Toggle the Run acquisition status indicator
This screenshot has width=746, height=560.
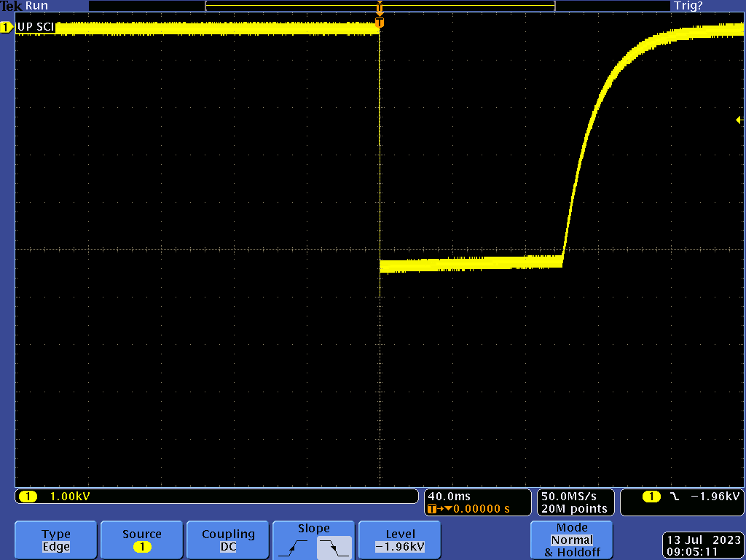click(x=37, y=6)
